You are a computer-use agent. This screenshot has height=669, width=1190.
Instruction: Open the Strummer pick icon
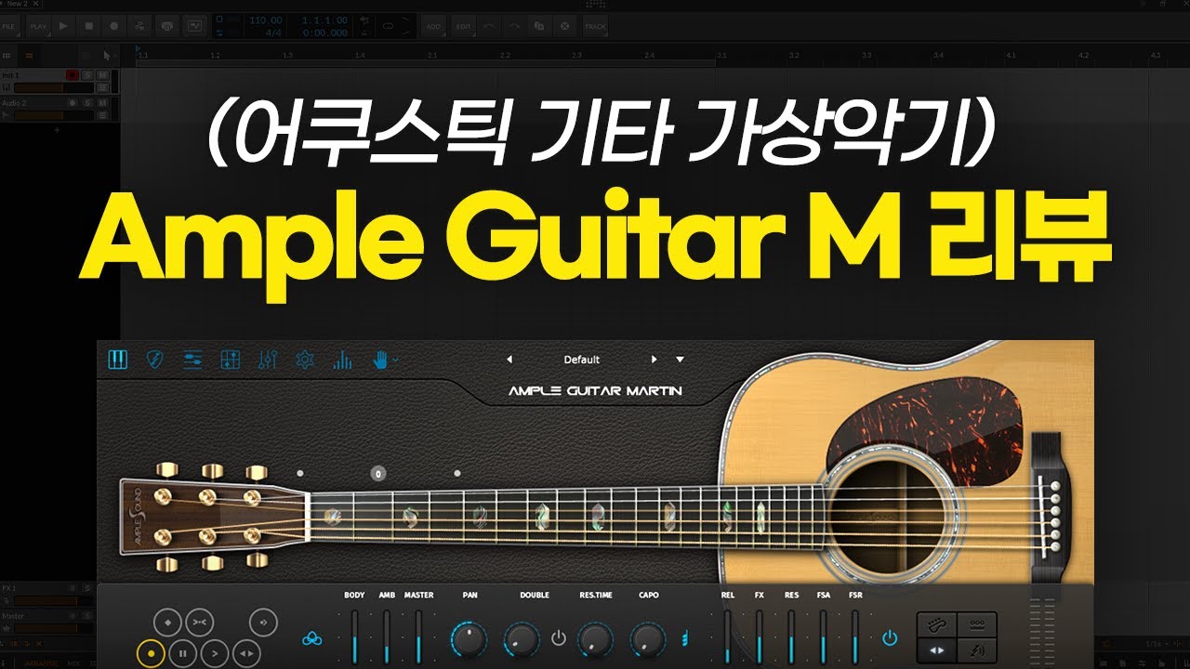pos(155,360)
